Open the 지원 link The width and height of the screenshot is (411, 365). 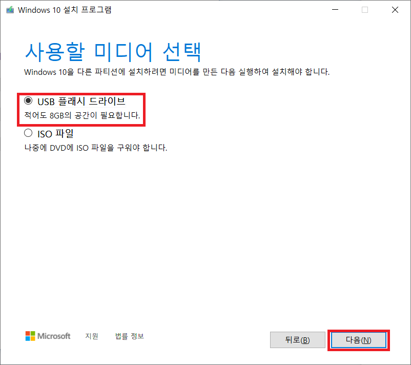92,336
